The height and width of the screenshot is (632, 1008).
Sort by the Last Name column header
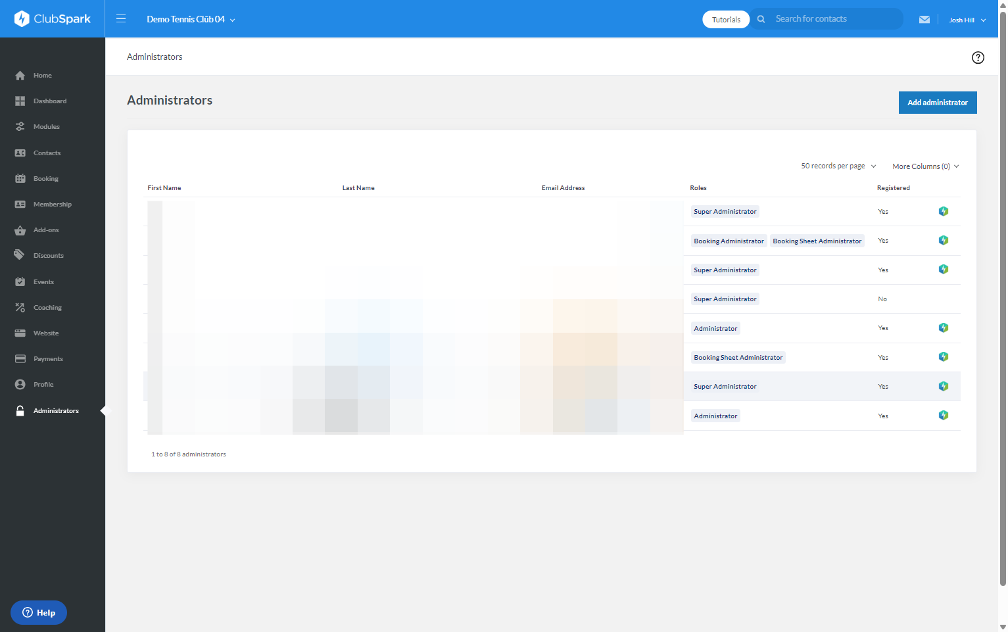pos(358,188)
